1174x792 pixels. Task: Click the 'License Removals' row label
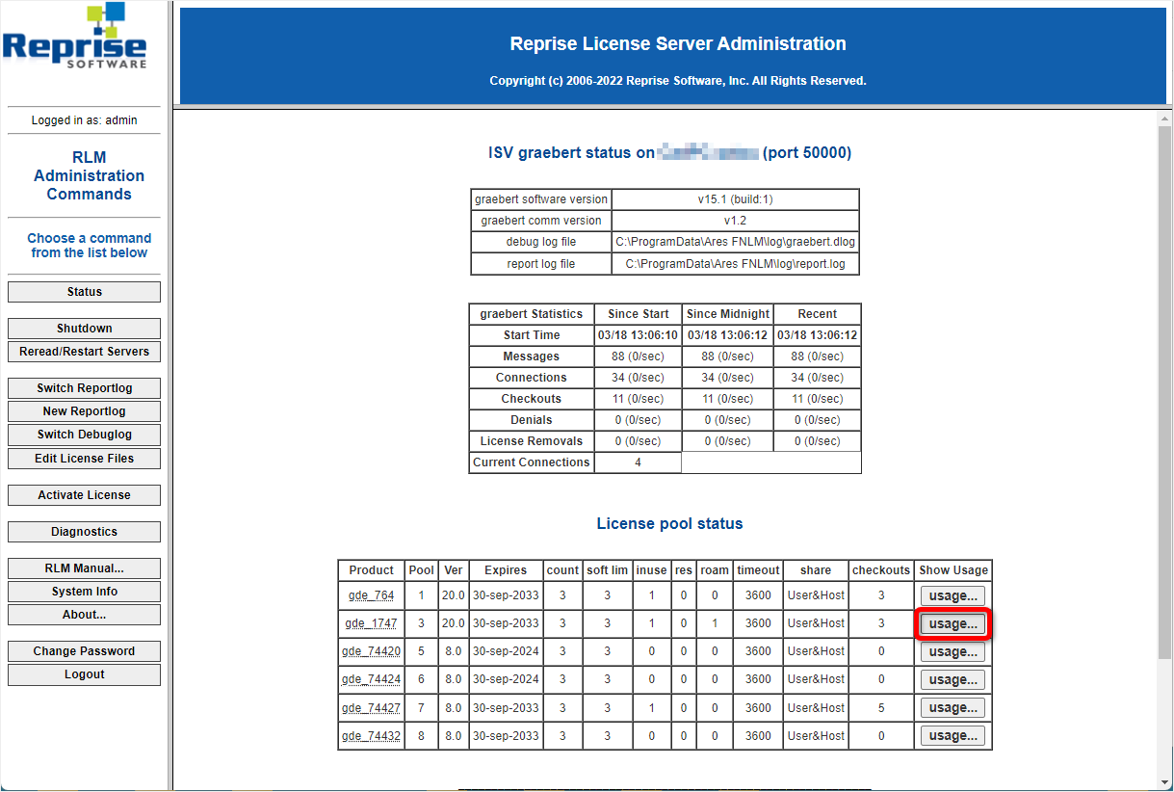[x=531, y=441]
